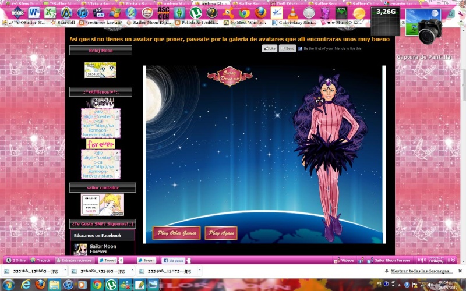Open Polish Art Addi... bookmark
This screenshot has height=291, width=466.
(x=196, y=22)
